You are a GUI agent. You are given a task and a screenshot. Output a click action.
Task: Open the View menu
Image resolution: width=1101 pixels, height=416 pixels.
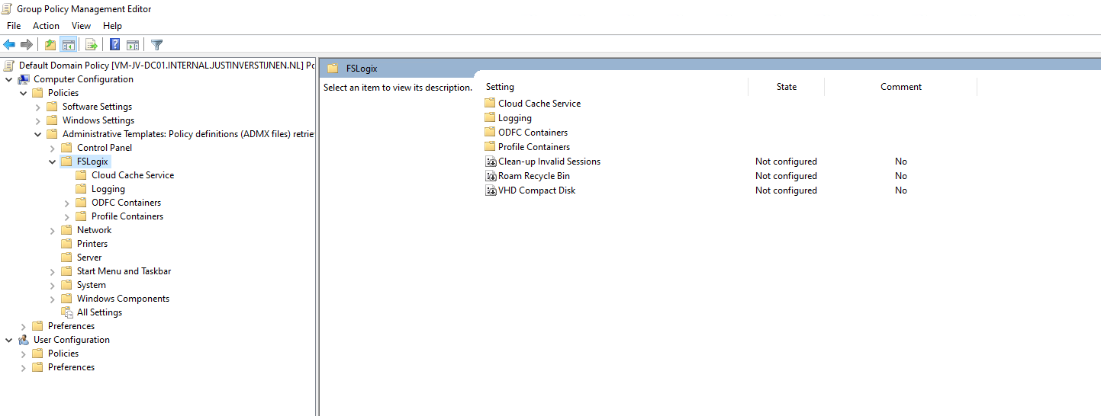click(81, 26)
